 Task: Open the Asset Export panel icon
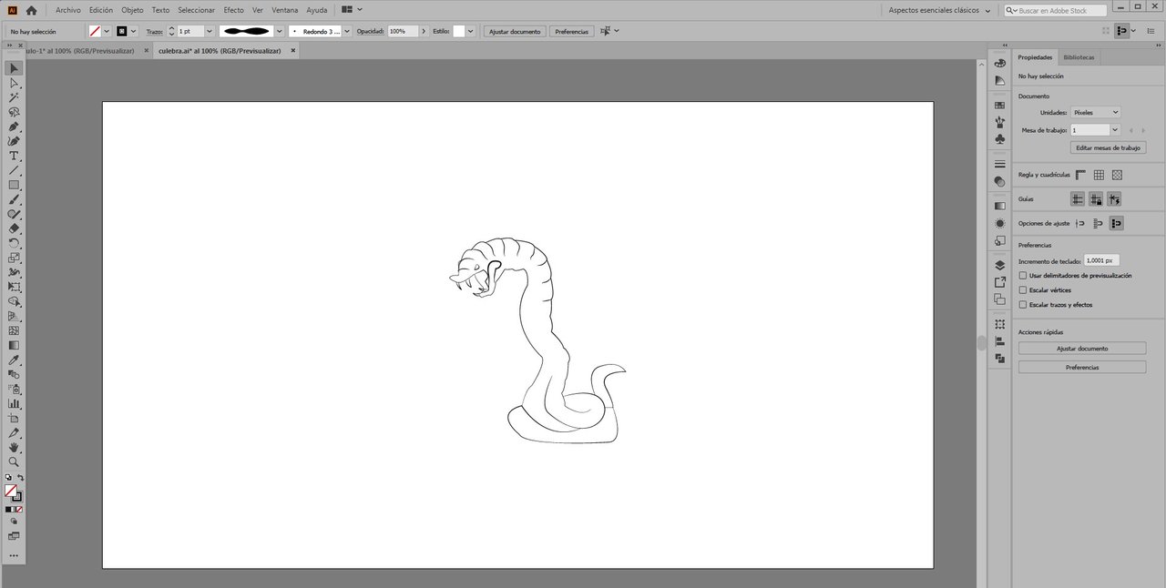tap(999, 282)
